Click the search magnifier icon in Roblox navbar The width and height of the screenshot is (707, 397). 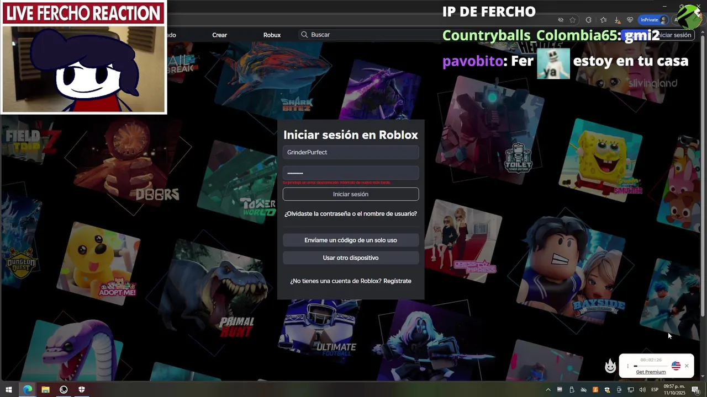(304, 35)
